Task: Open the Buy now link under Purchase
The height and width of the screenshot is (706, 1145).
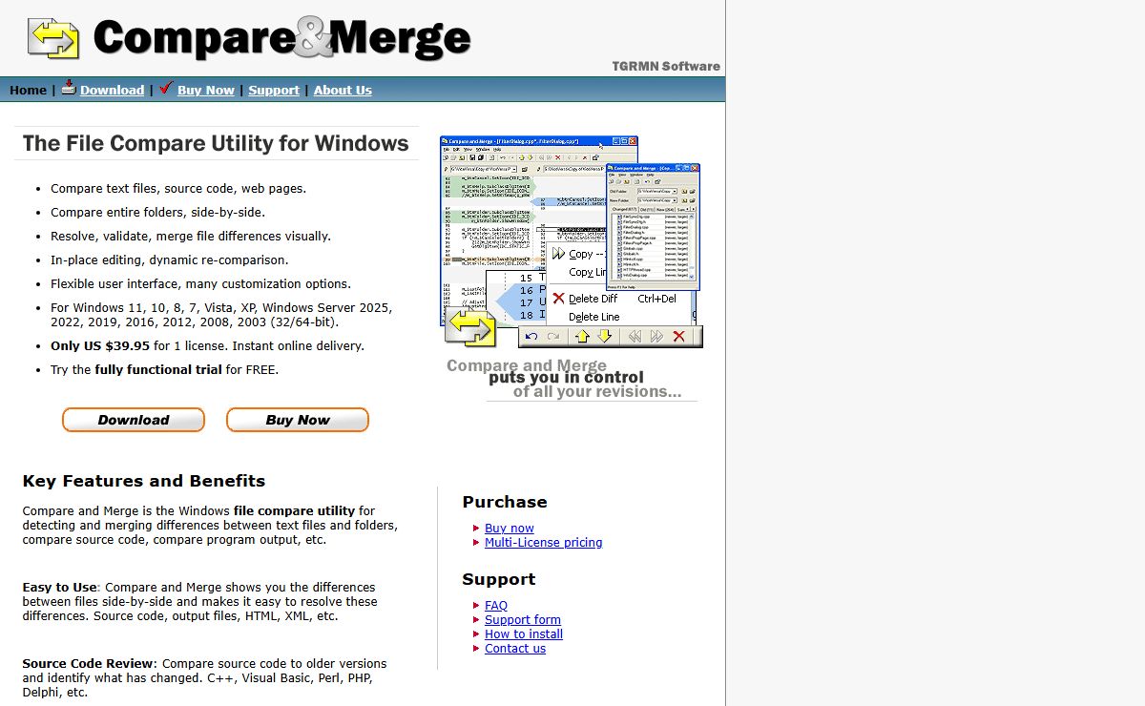Action: [x=510, y=528]
